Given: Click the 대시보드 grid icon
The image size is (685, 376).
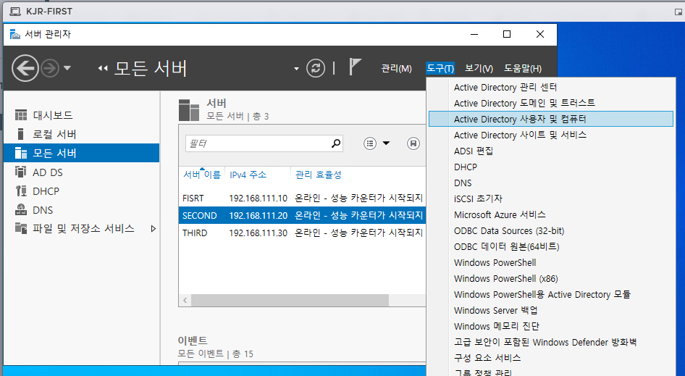Looking at the screenshot, I should (20, 115).
